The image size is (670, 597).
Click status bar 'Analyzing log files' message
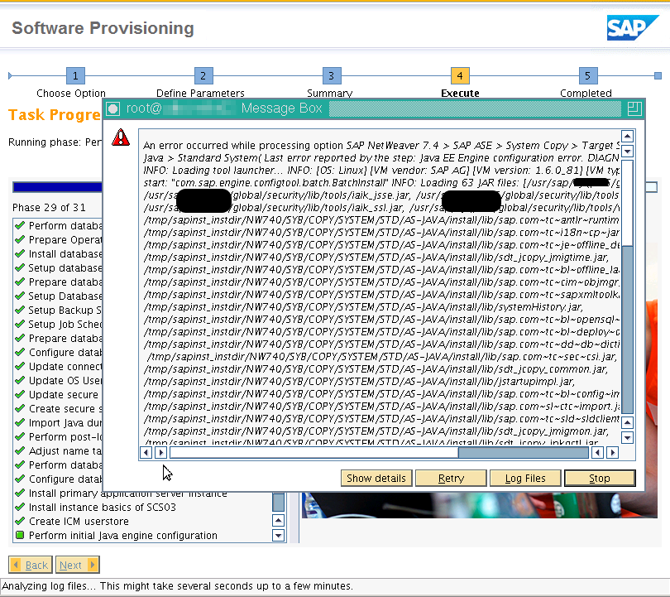click(x=177, y=586)
